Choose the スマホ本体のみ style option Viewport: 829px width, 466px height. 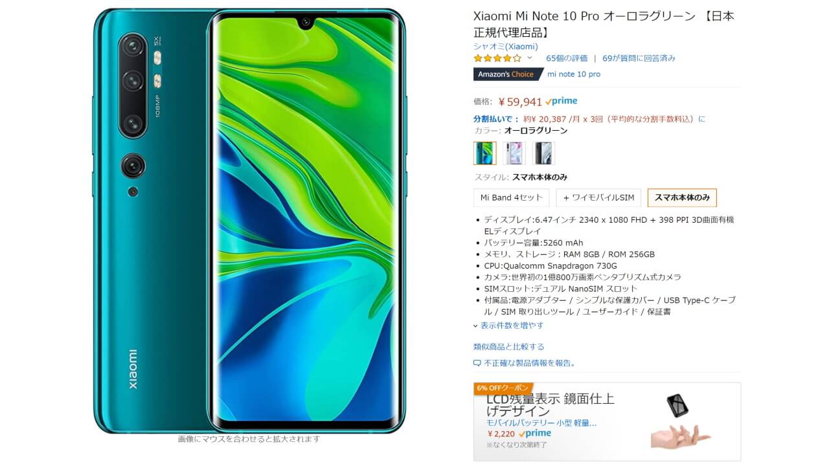682,197
